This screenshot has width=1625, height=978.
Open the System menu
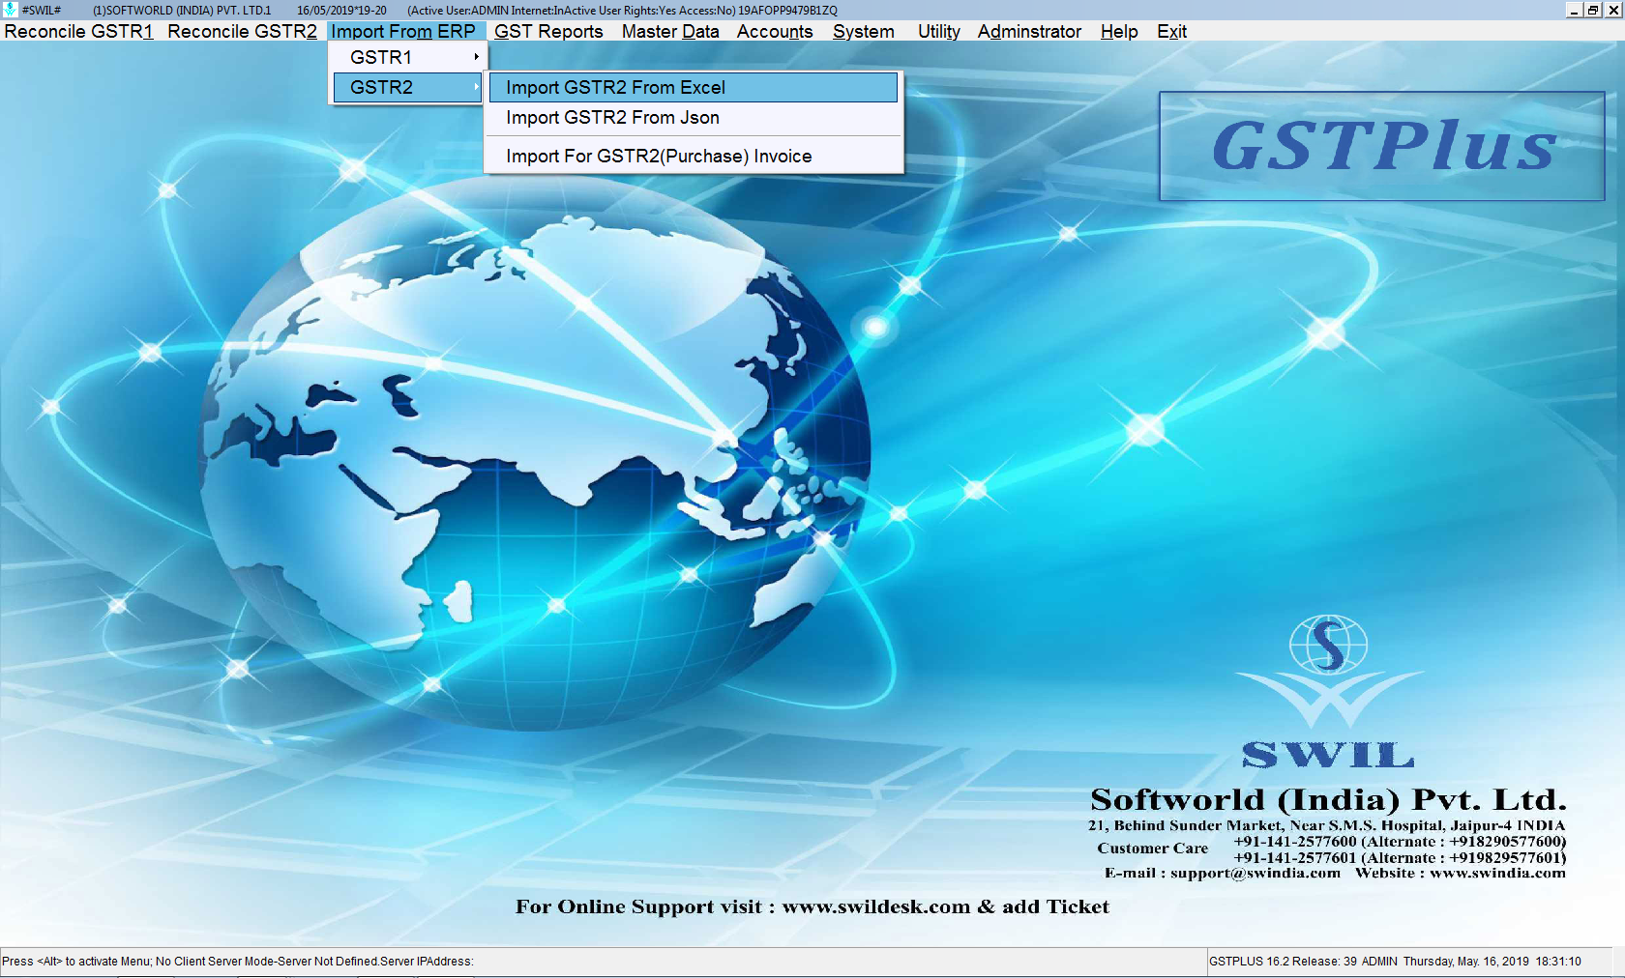click(864, 31)
